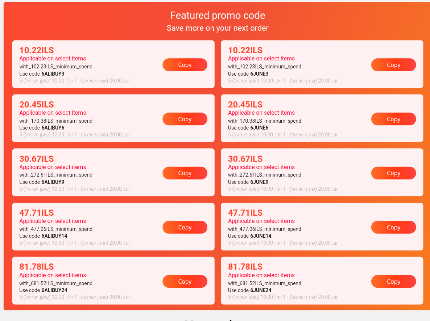Copy promo code 6JUNE3
430x321 pixels.
pos(393,65)
